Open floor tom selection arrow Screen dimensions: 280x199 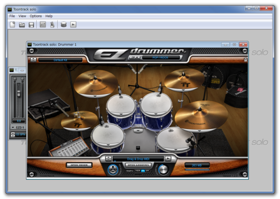click(176, 150)
